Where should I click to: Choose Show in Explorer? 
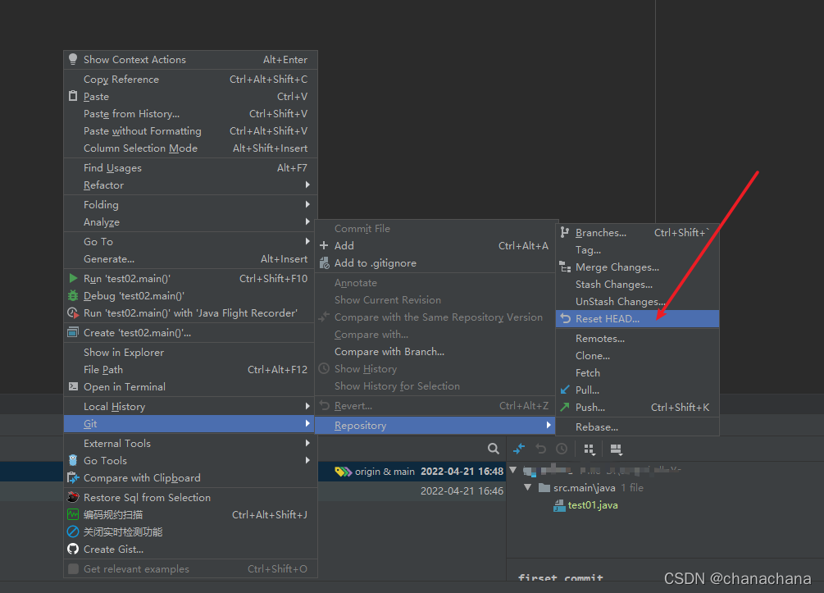coord(190,352)
